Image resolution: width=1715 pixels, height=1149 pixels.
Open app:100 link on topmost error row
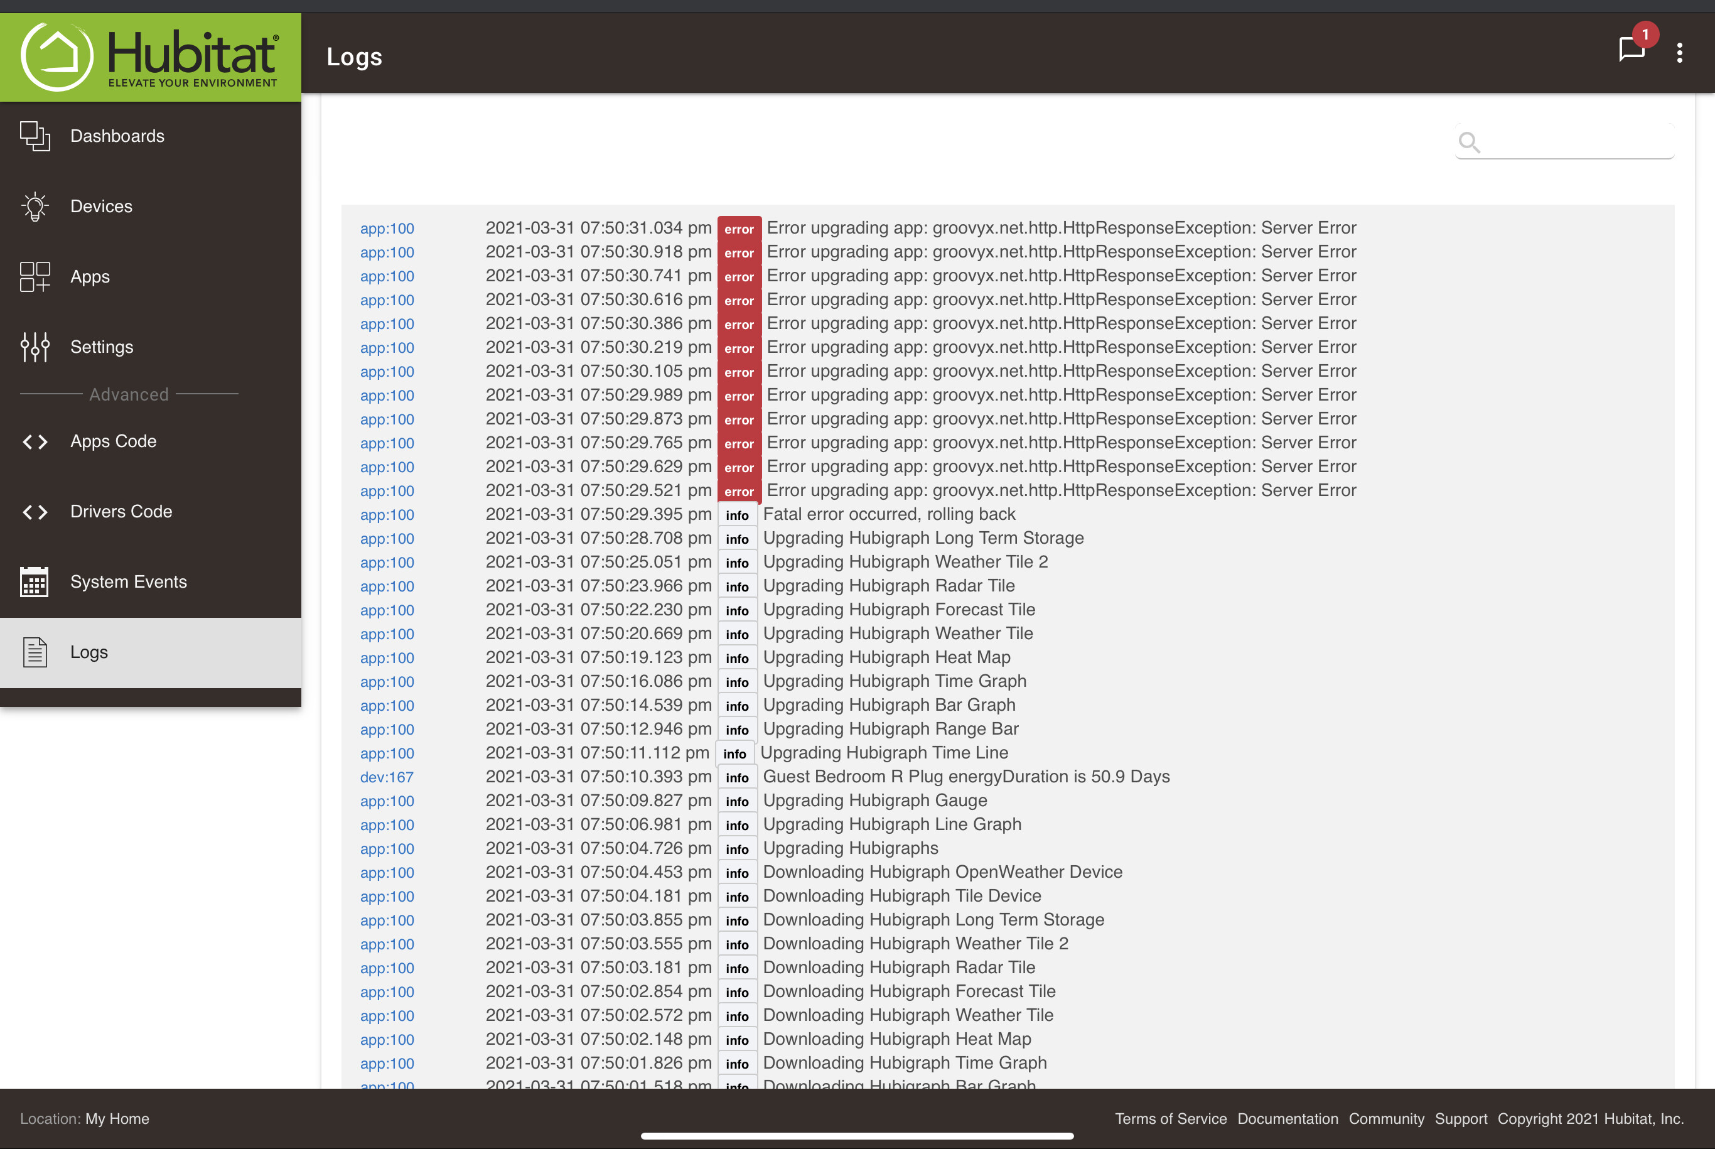pos(387,229)
